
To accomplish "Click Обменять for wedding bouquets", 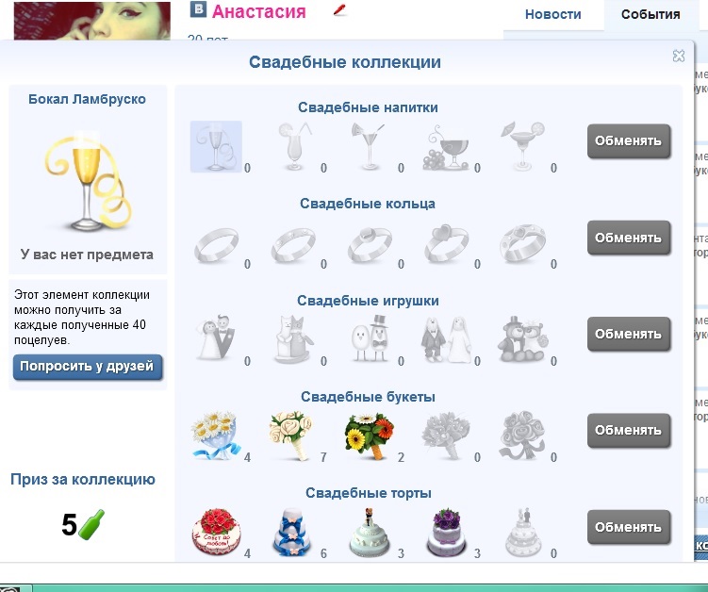I will pos(629,431).
